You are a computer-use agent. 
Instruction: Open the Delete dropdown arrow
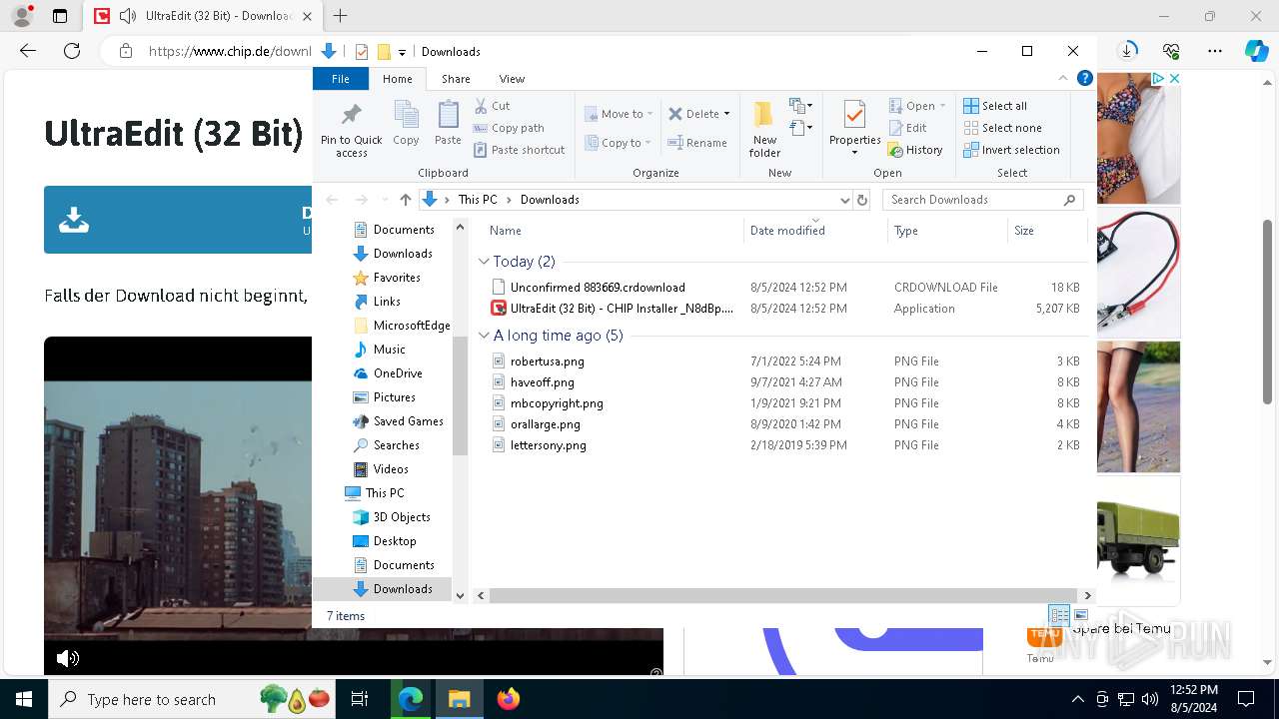pos(726,114)
